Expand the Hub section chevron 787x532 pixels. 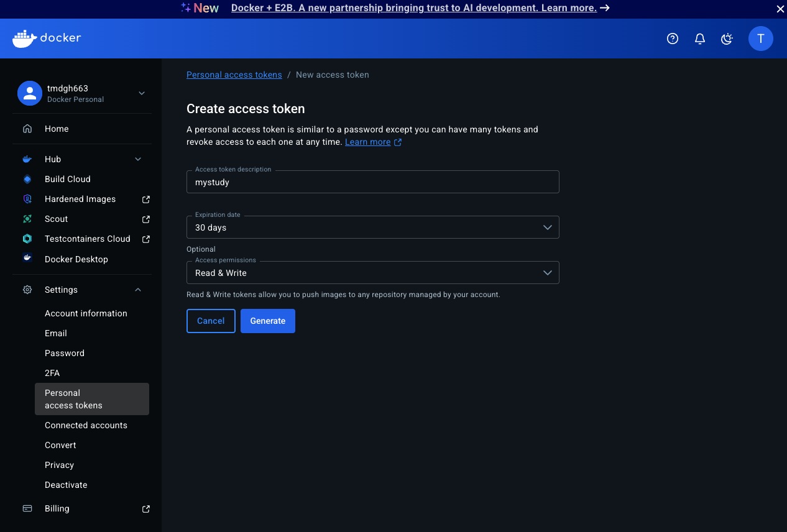(x=138, y=159)
